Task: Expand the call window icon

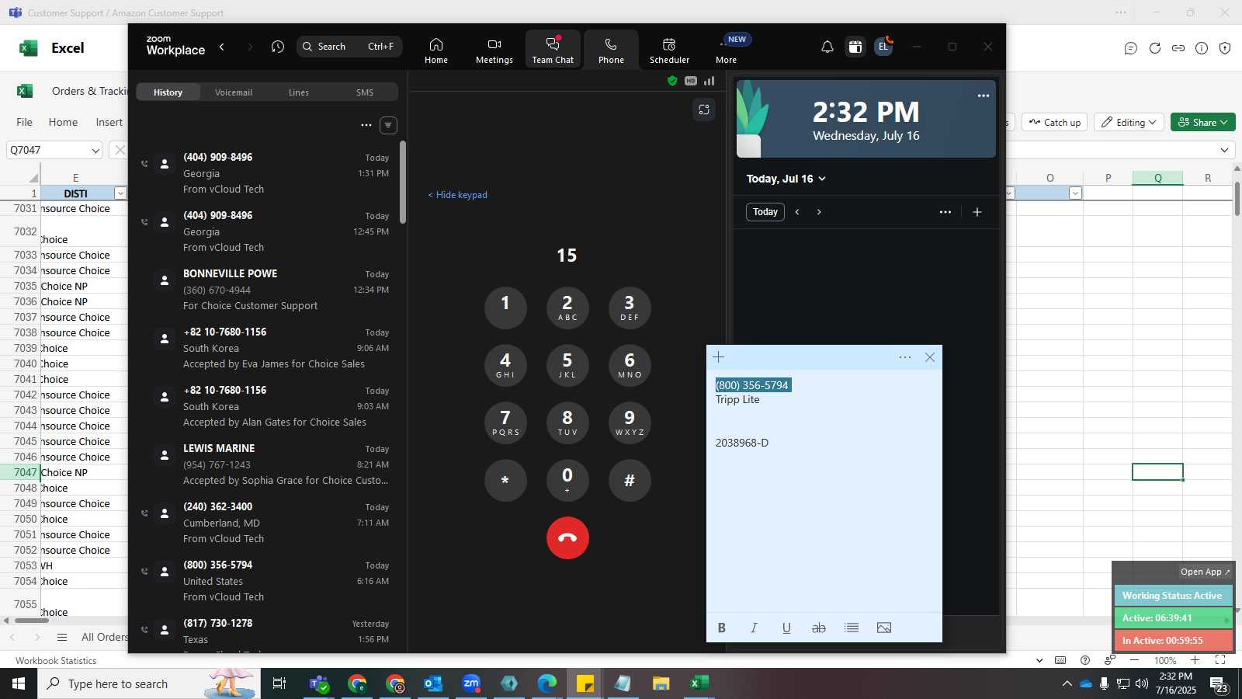Action: 704,110
